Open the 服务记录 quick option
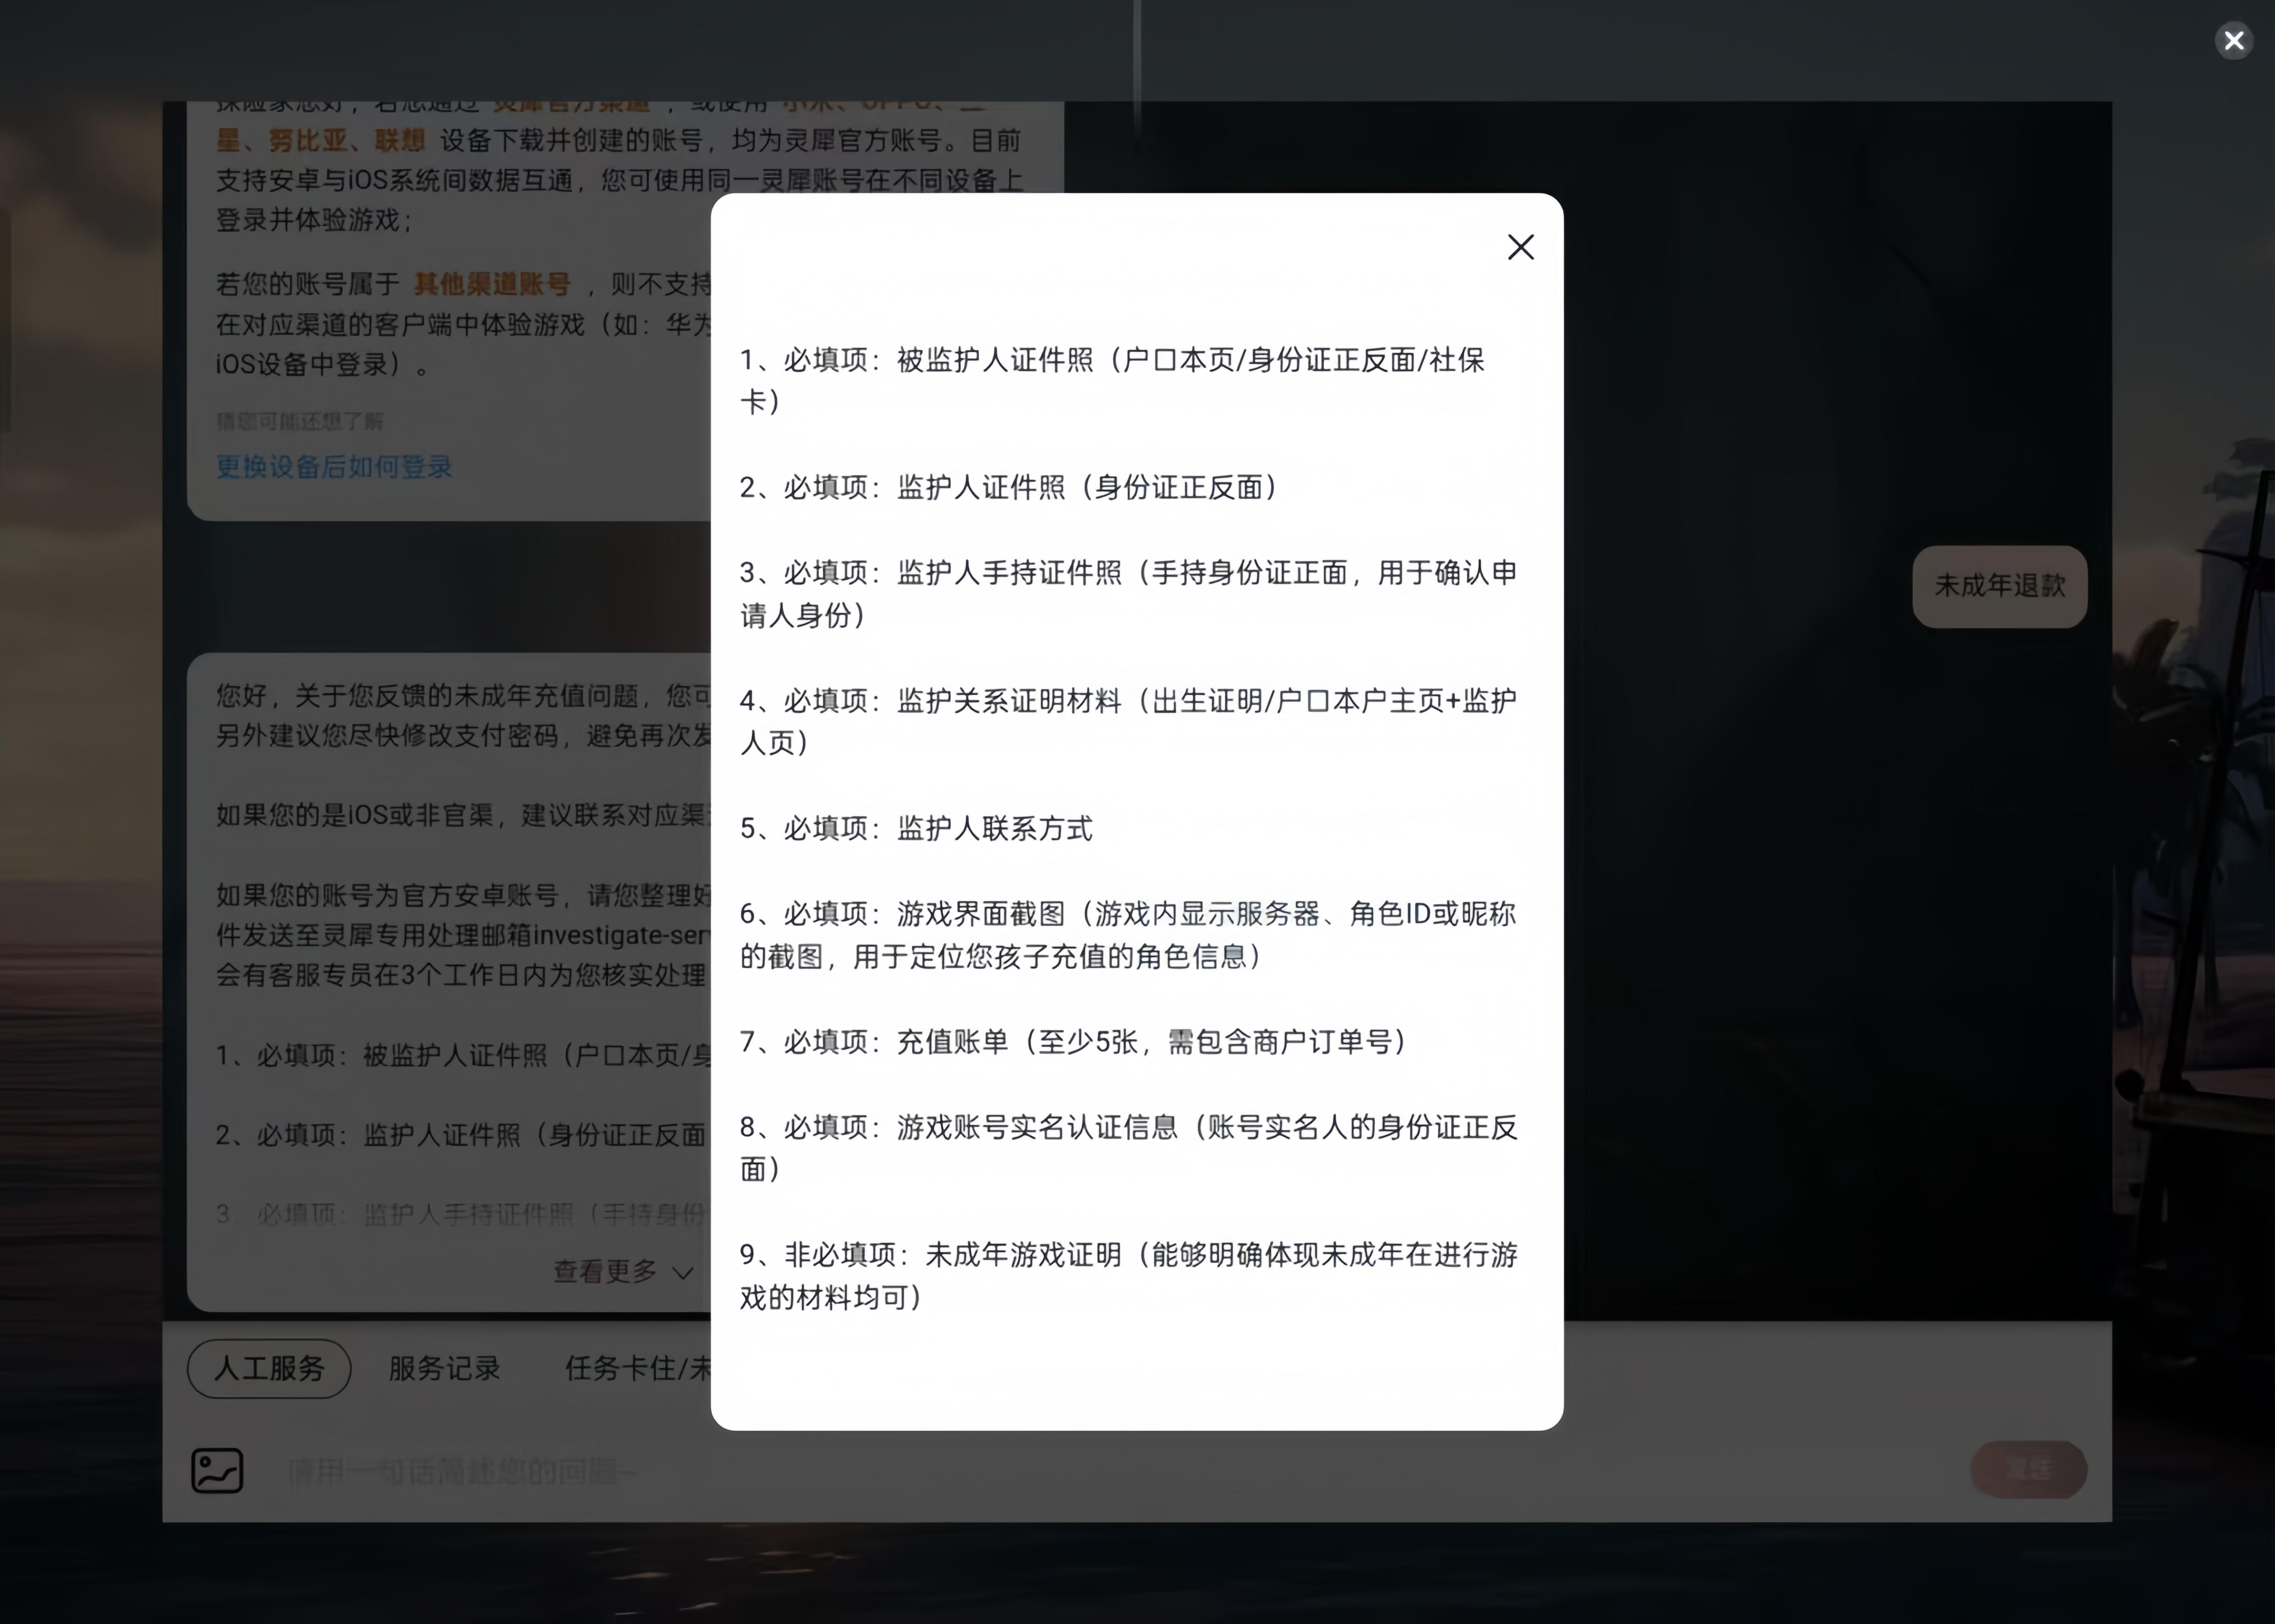This screenshot has width=2275, height=1624. 444,1368
